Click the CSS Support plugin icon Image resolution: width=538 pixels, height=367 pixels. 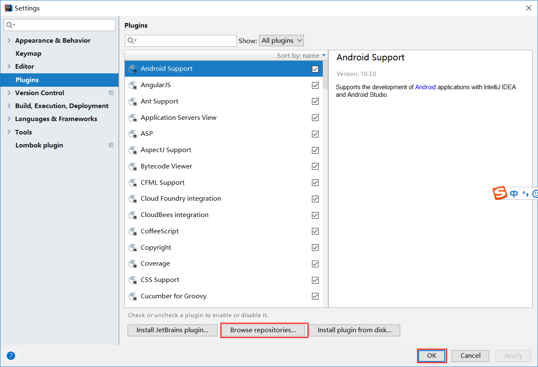click(133, 280)
